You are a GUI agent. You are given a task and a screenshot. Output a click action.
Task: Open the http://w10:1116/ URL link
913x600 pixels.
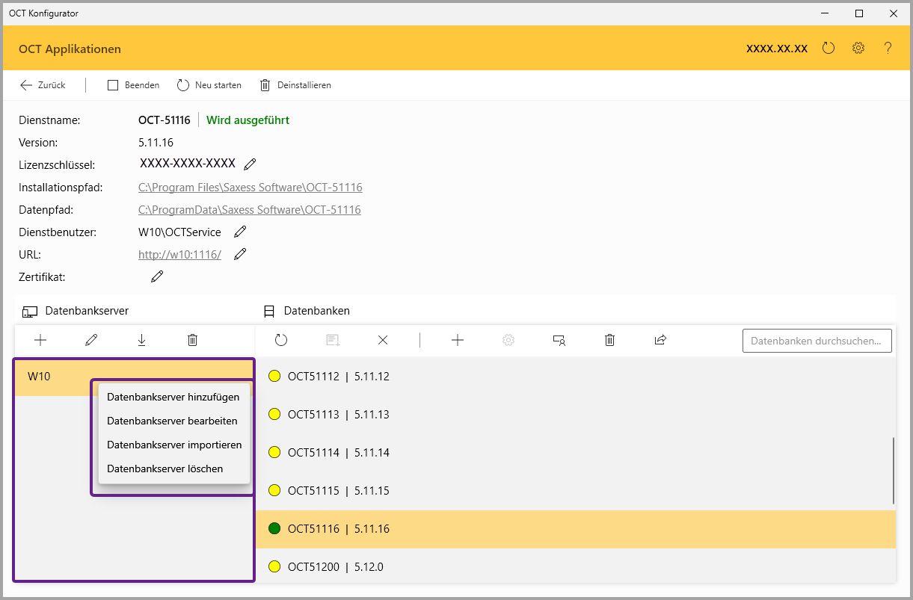tap(179, 255)
